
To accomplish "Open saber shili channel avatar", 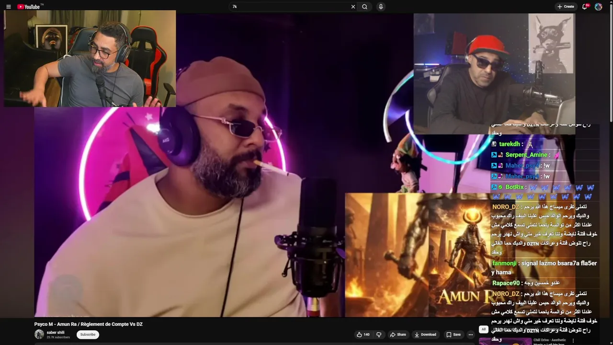I will point(39,334).
